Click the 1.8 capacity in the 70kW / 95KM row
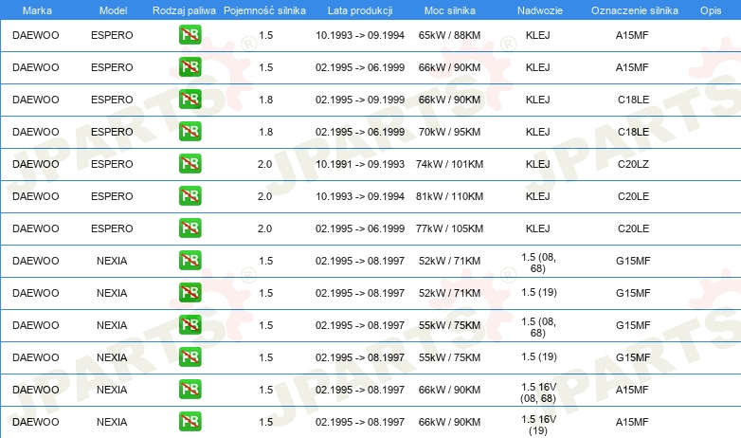Screen dimensions: 741x438 [265, 132]
